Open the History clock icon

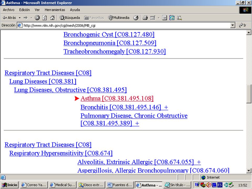coord(136,18)
